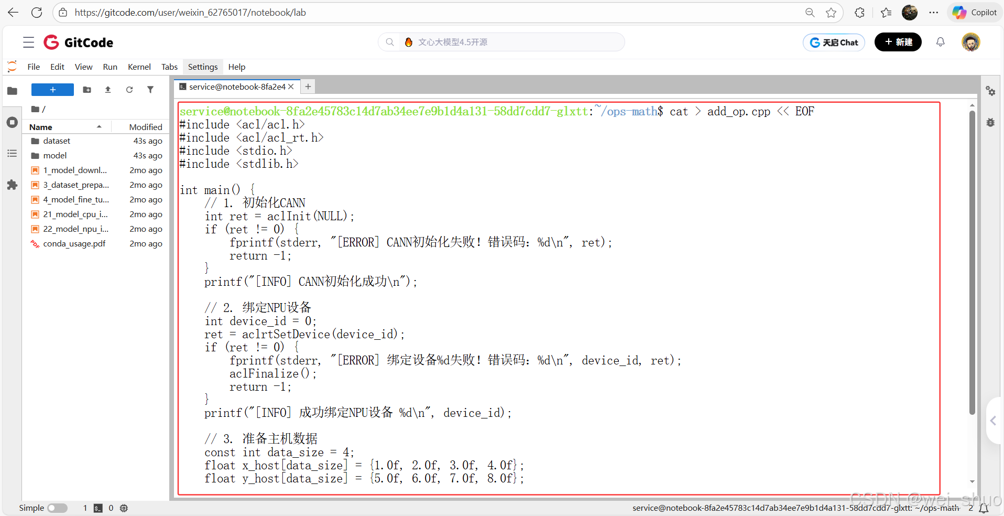This screenshot has height=516, width=1004.
Task: Close the service@notebook-8fa2e4 terminal tab
Action: (291, 87)
